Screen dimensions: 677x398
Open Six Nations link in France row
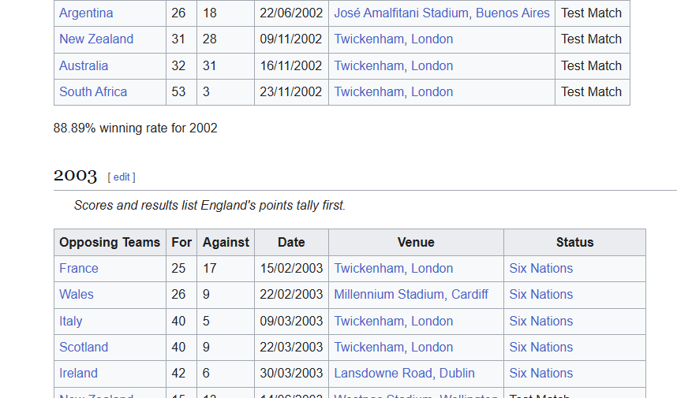(x=541, y=268)
